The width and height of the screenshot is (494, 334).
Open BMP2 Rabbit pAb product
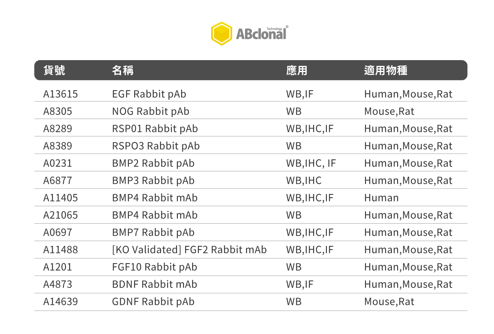153,163
